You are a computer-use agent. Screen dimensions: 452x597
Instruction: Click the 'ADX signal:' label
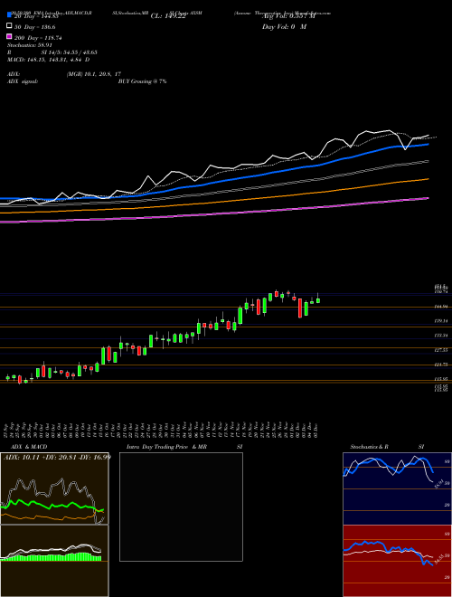click(23, 81)
